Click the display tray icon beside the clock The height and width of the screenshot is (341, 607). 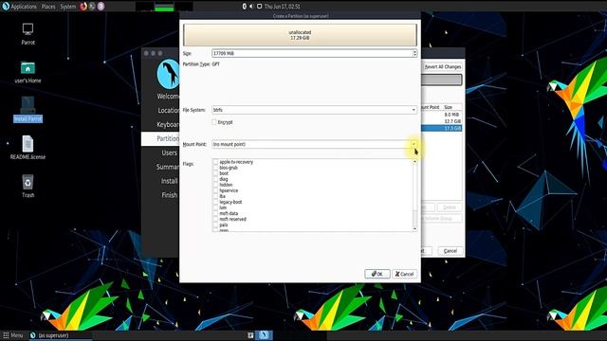259,7
